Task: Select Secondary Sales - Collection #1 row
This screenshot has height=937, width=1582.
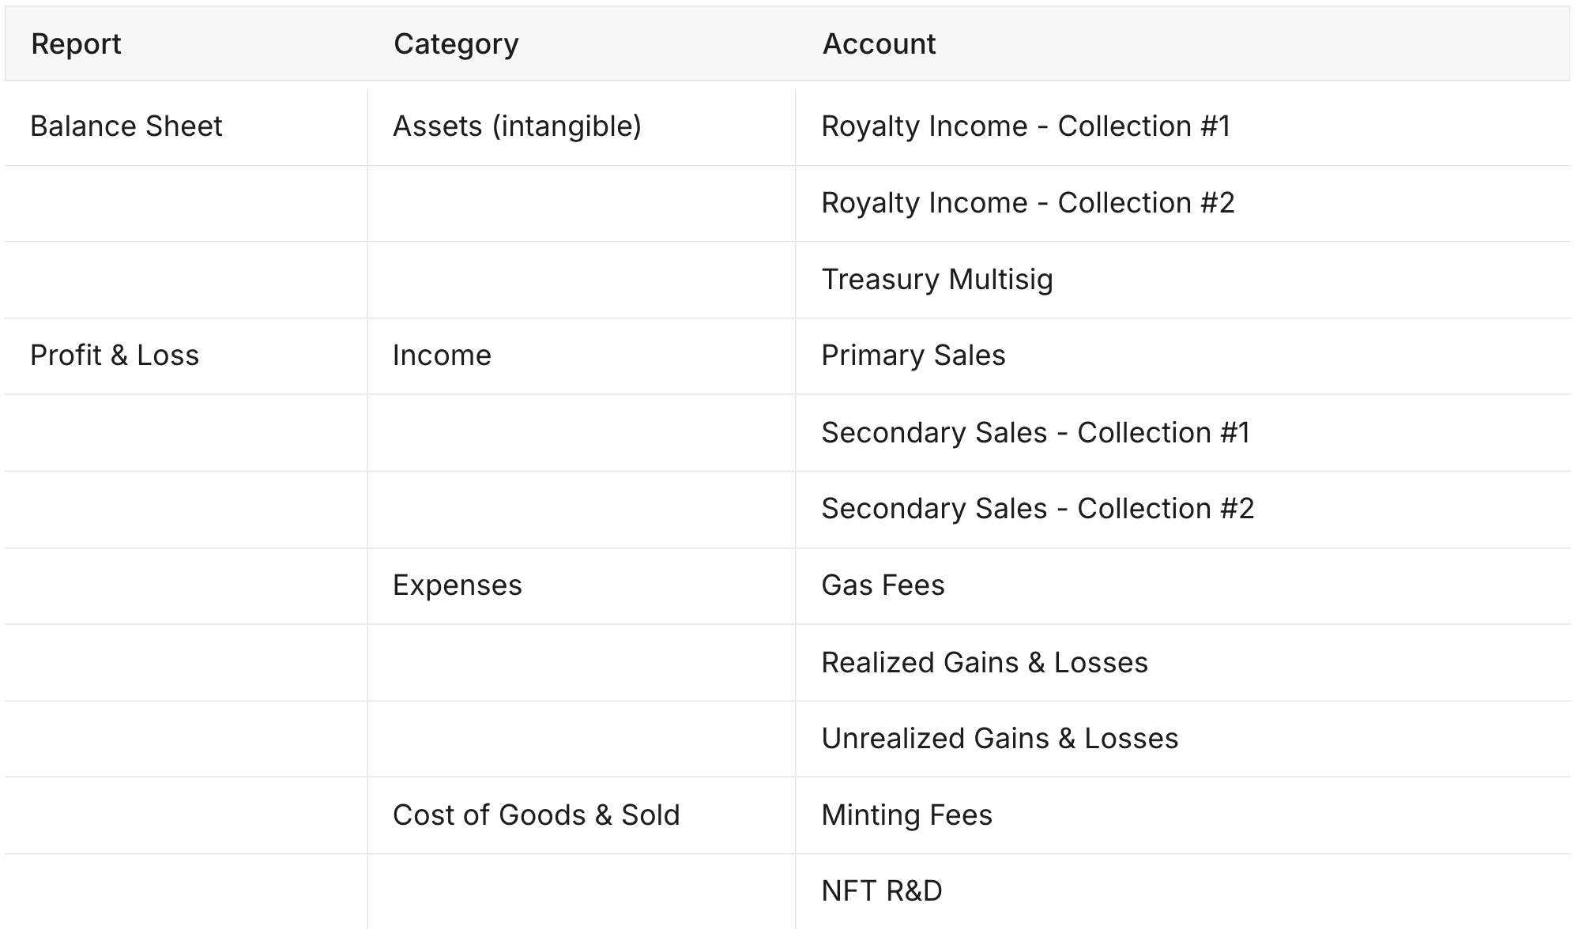Action: [1035, 433]
